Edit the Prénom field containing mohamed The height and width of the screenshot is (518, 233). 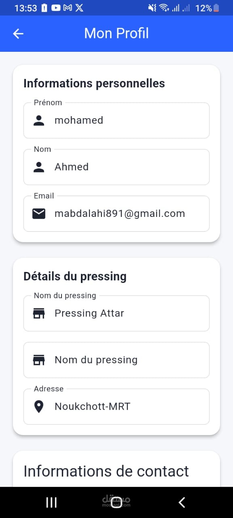(x=116, y=120)
